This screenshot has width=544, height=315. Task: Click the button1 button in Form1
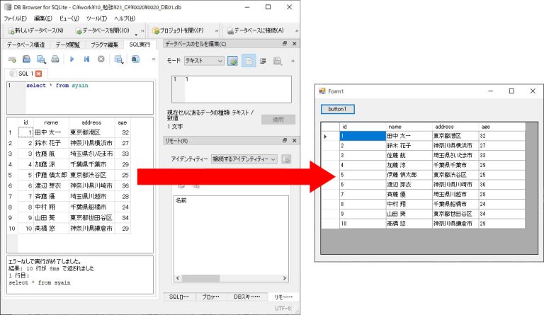[x=337, y=110]
